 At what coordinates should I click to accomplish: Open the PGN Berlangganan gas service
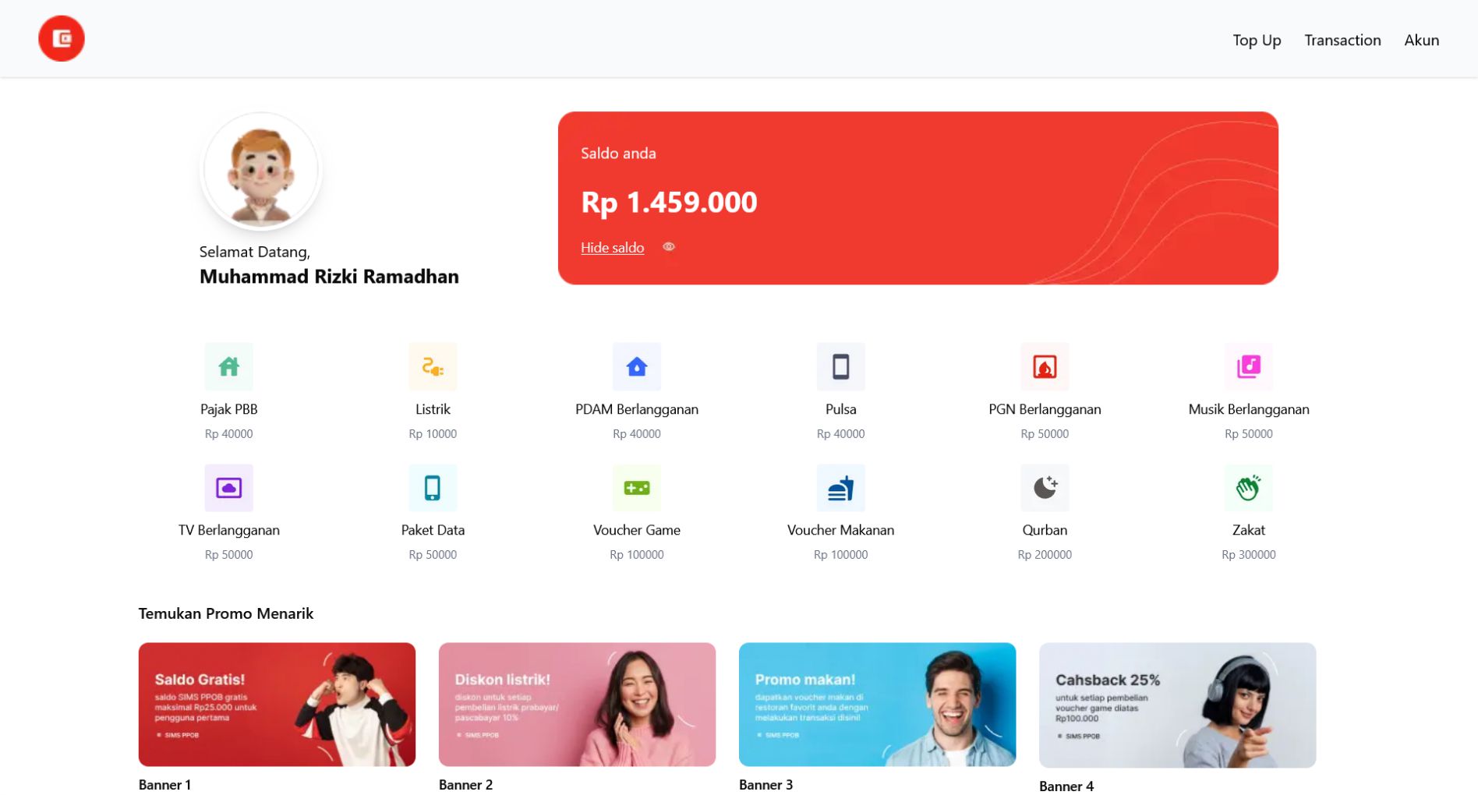1045,366
